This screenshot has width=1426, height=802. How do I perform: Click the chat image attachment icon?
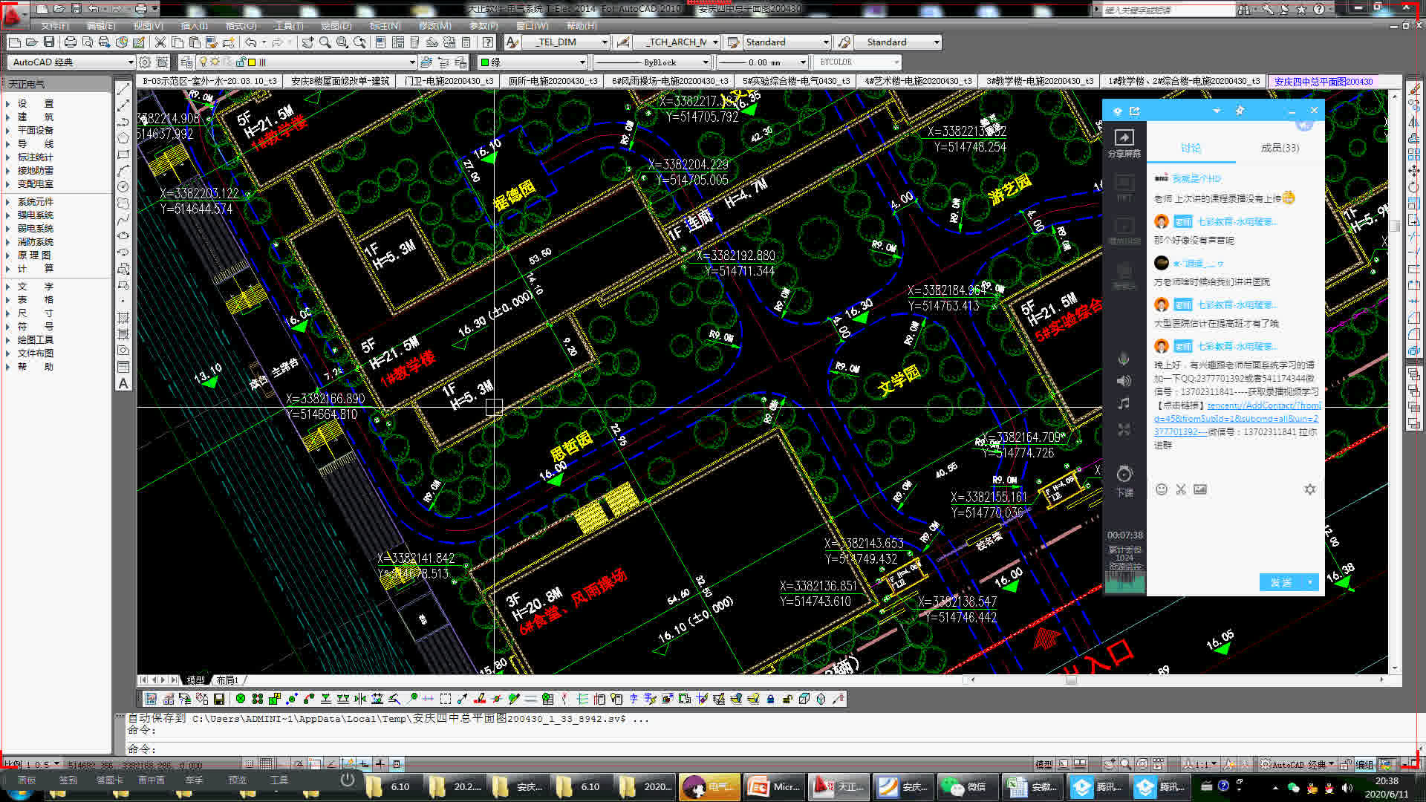[x=1200, y=489]
